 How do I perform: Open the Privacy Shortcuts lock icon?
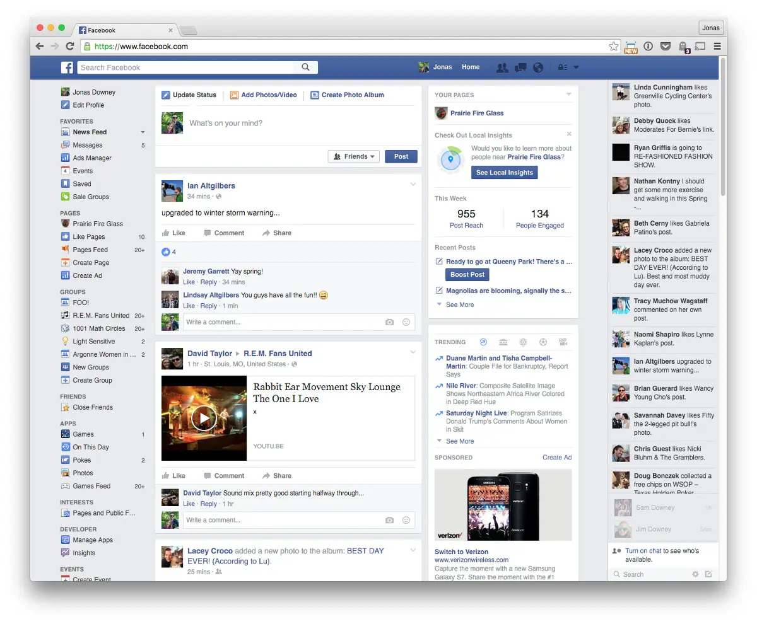pos(562,67)
